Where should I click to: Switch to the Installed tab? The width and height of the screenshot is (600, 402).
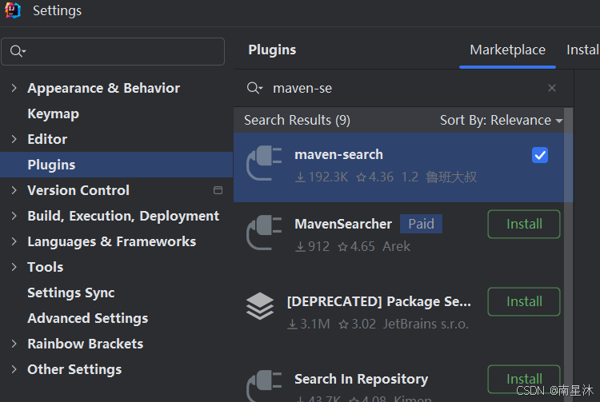coord(582,50)
